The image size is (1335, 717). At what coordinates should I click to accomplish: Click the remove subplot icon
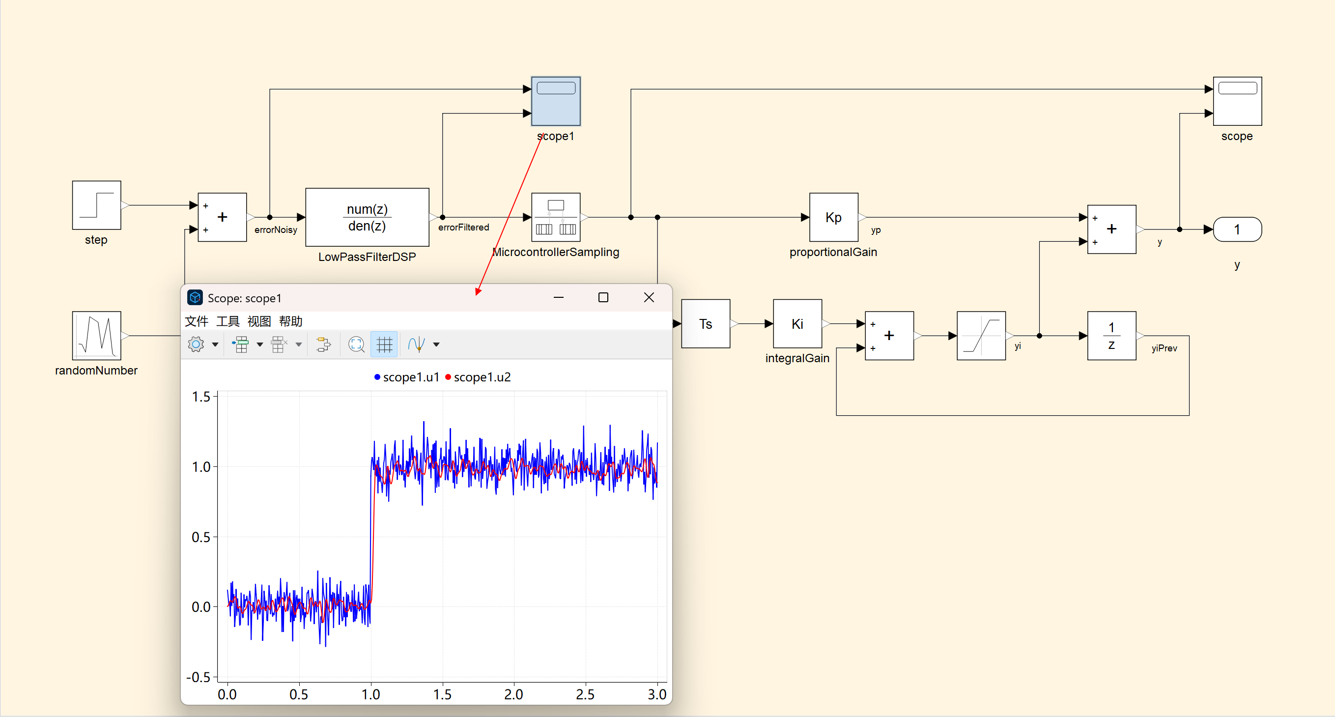coord(279,344)
